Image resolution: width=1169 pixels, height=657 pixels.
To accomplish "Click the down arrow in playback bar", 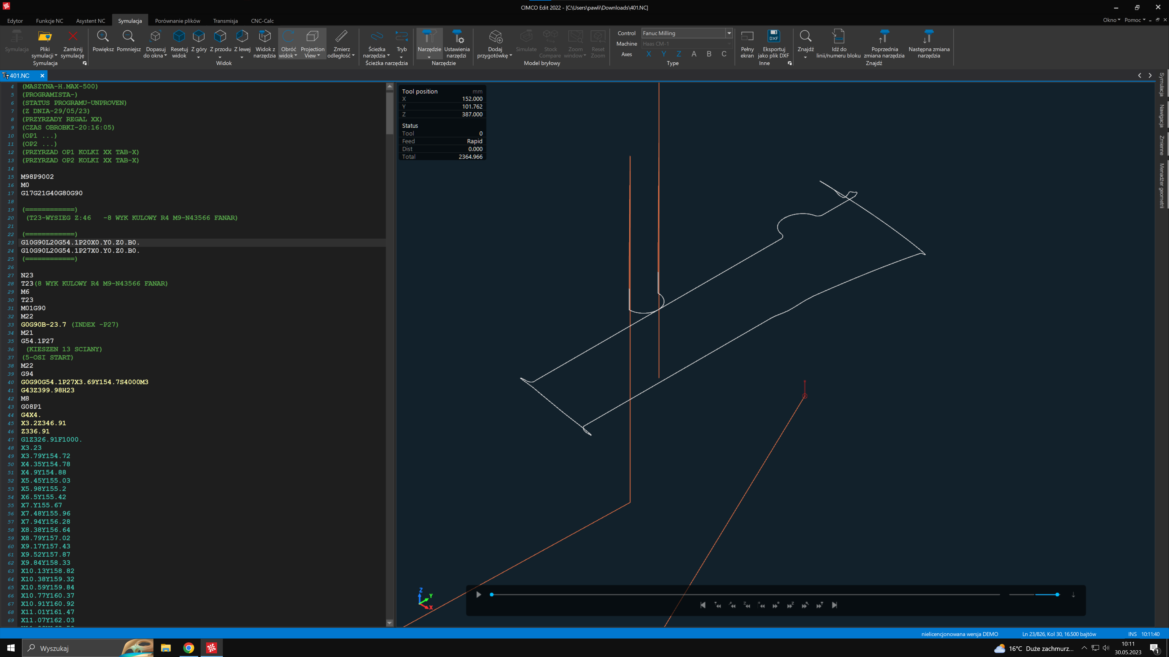I will pyautogui.click(x=1073, y=594).
